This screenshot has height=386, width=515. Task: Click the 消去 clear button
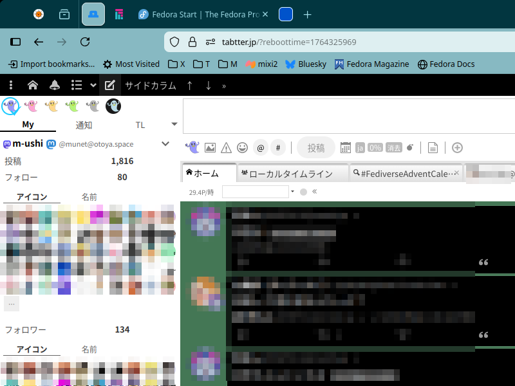coord(393,147)
